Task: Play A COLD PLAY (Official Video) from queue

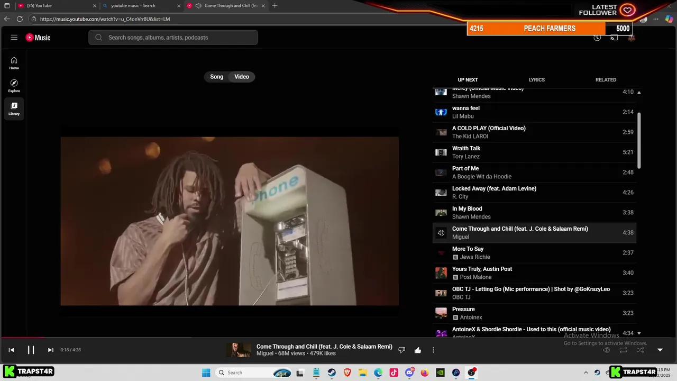Action: click(534, 132)
